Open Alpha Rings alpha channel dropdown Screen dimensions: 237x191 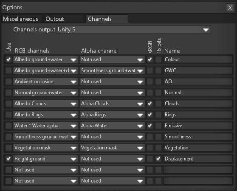tap(112, 115)
